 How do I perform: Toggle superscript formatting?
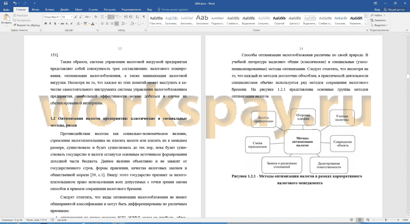pyautogui.click(x=72, y=23)
